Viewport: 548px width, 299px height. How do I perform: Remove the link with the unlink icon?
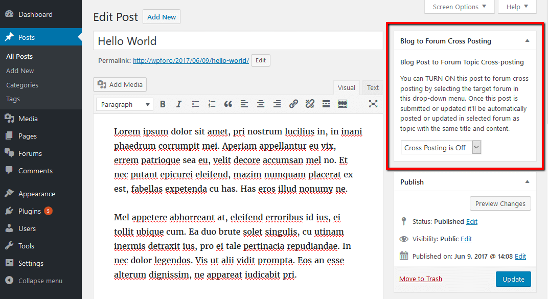310,104
